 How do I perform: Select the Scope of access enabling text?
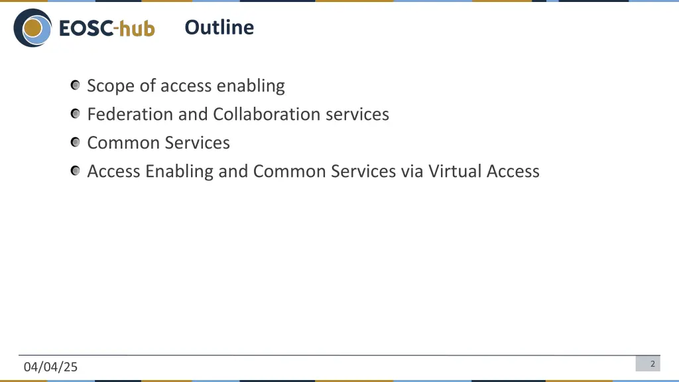pos(186,86)
